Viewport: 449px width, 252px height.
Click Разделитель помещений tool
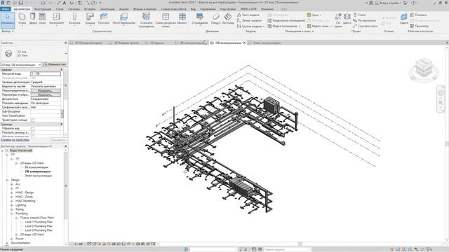(286, 20)
